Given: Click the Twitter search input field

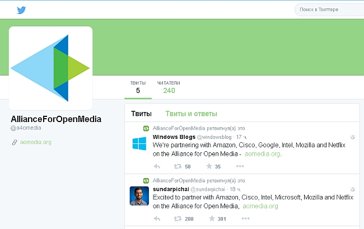Looking at the screenshot, I should 329,10.
